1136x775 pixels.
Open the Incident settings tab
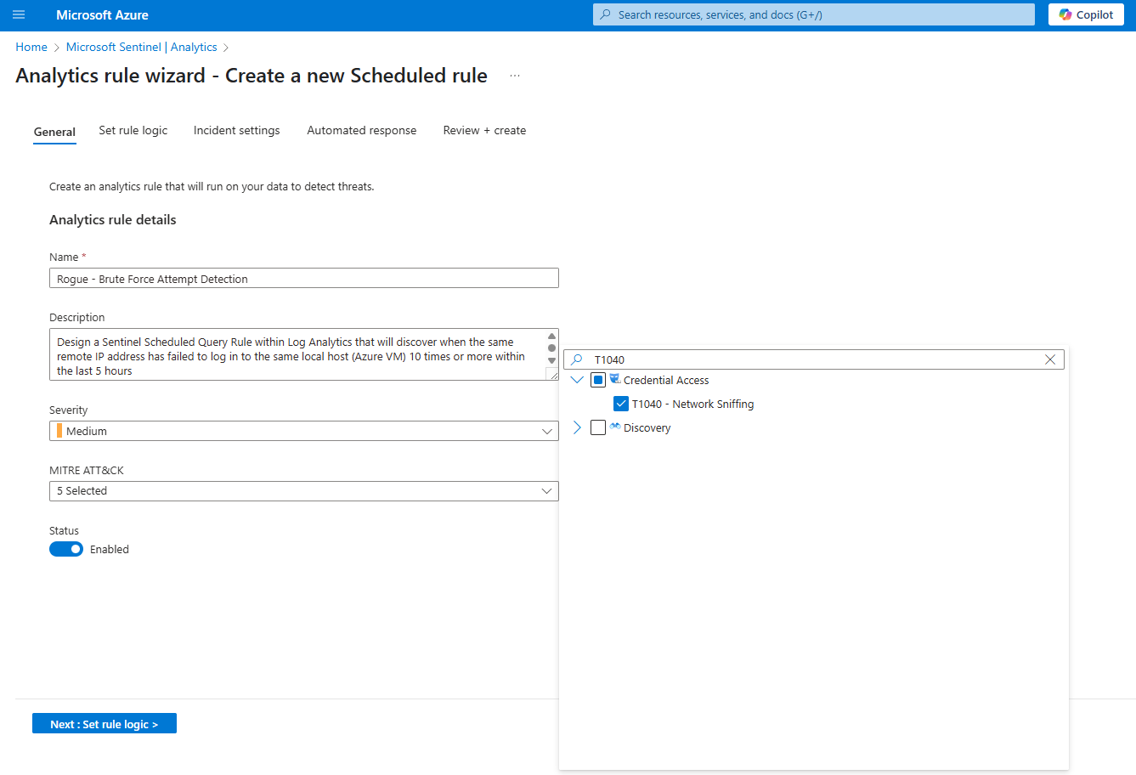[236, 130]
